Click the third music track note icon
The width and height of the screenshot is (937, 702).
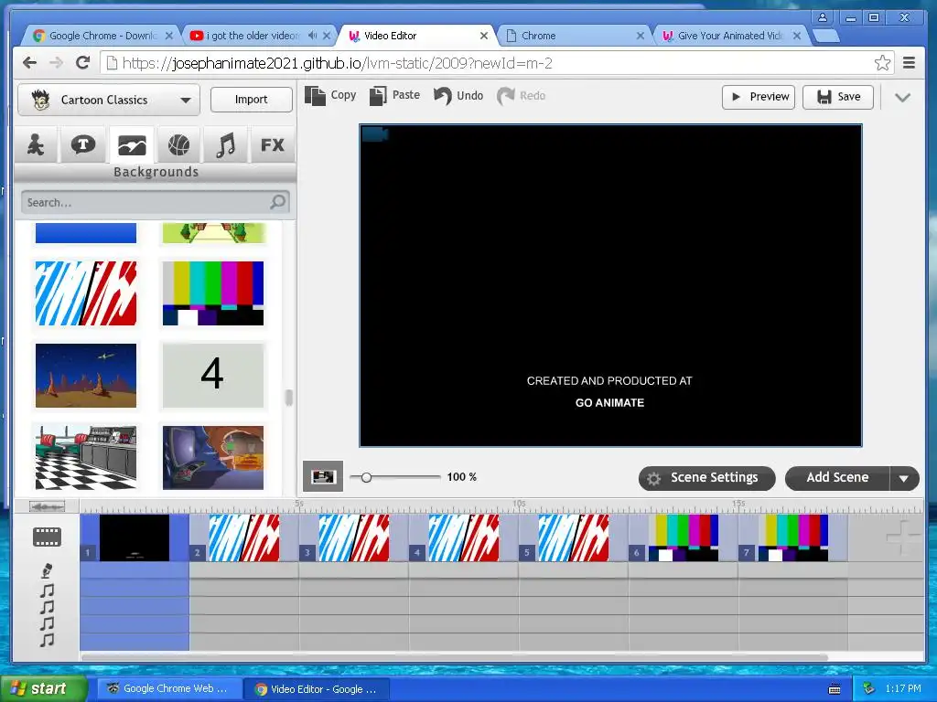[x=48, y=623]
